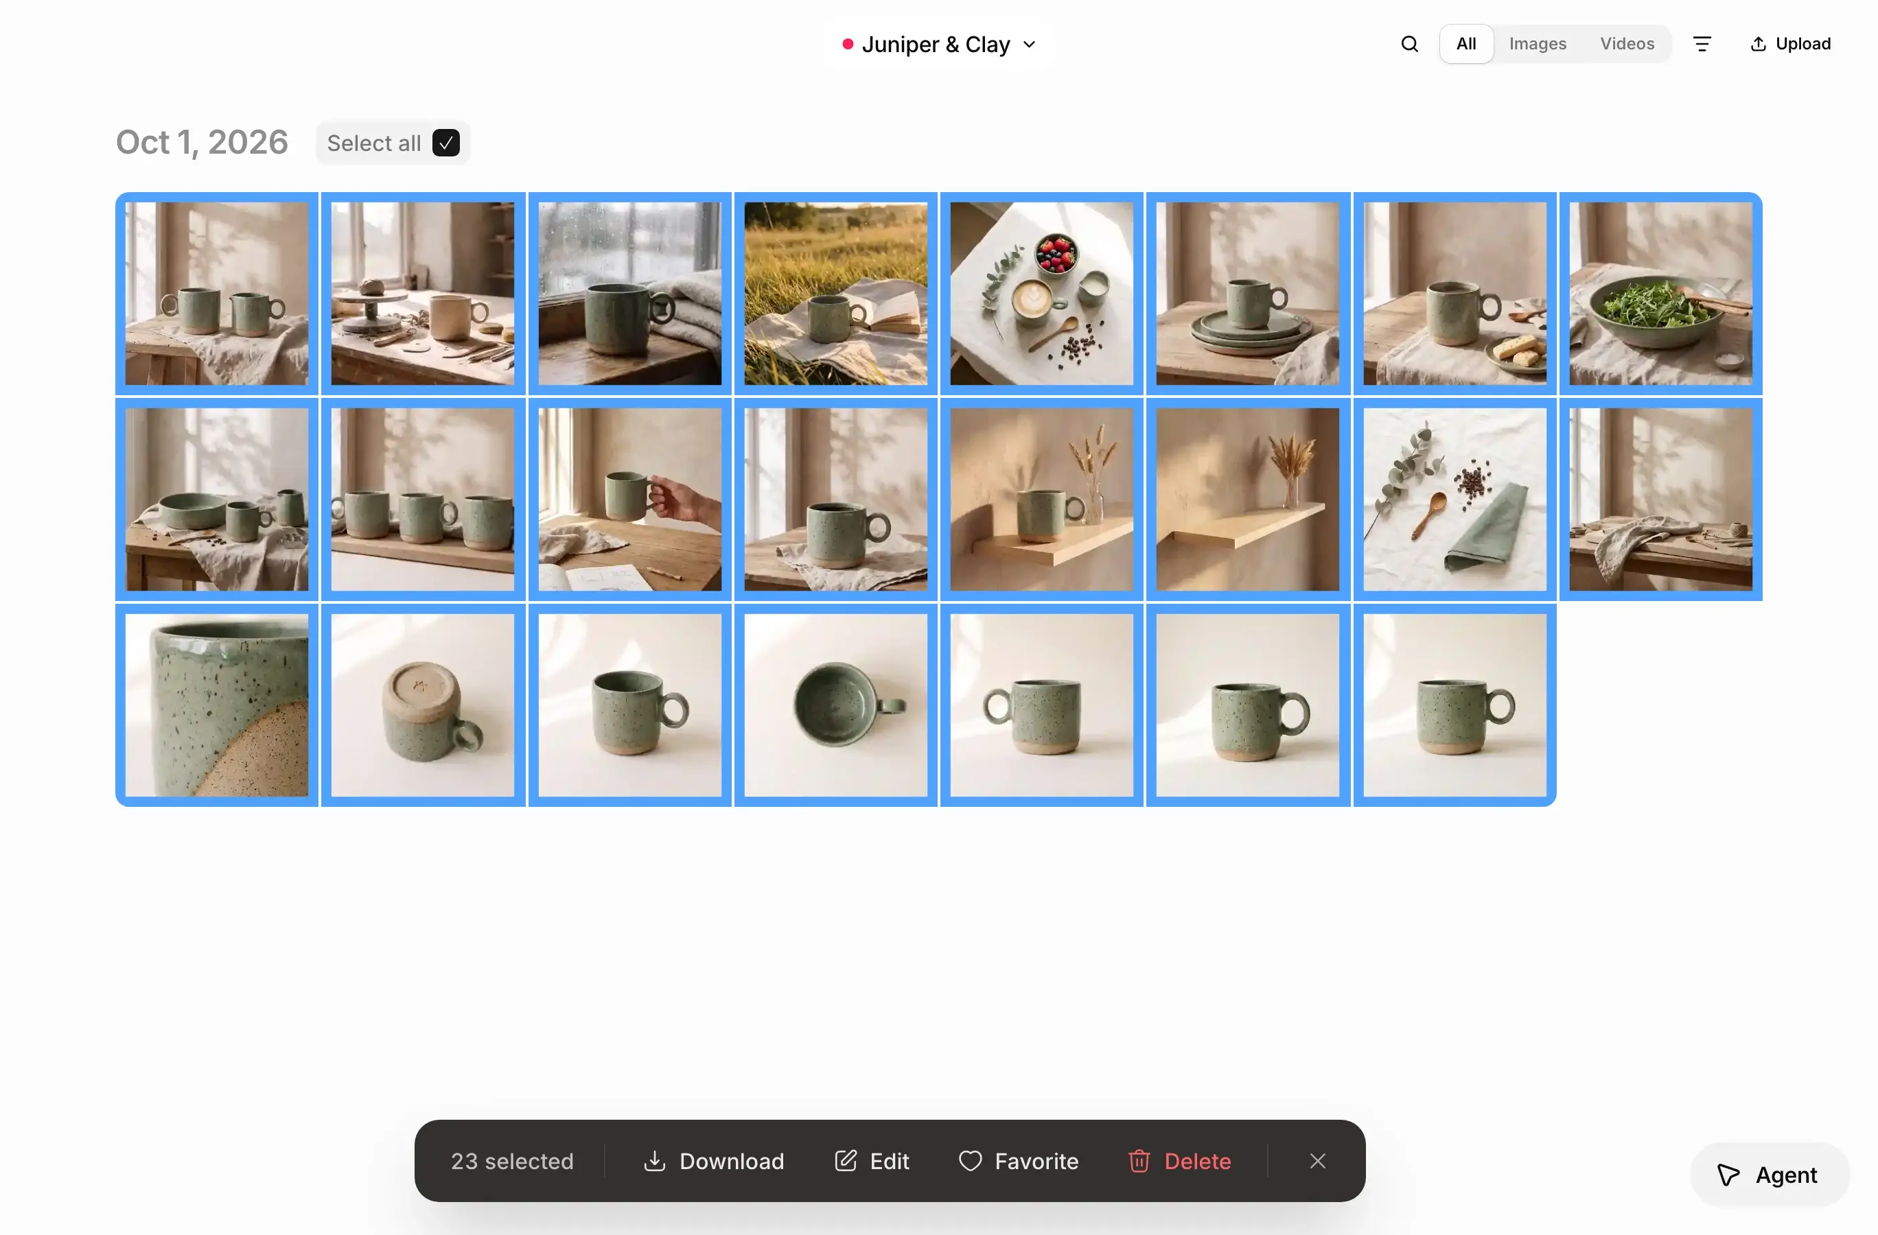The height and width of the screenshot is (1235, 1878).
Task: Click the Oct 1, 2026 date heading
Action: [202, 143]
